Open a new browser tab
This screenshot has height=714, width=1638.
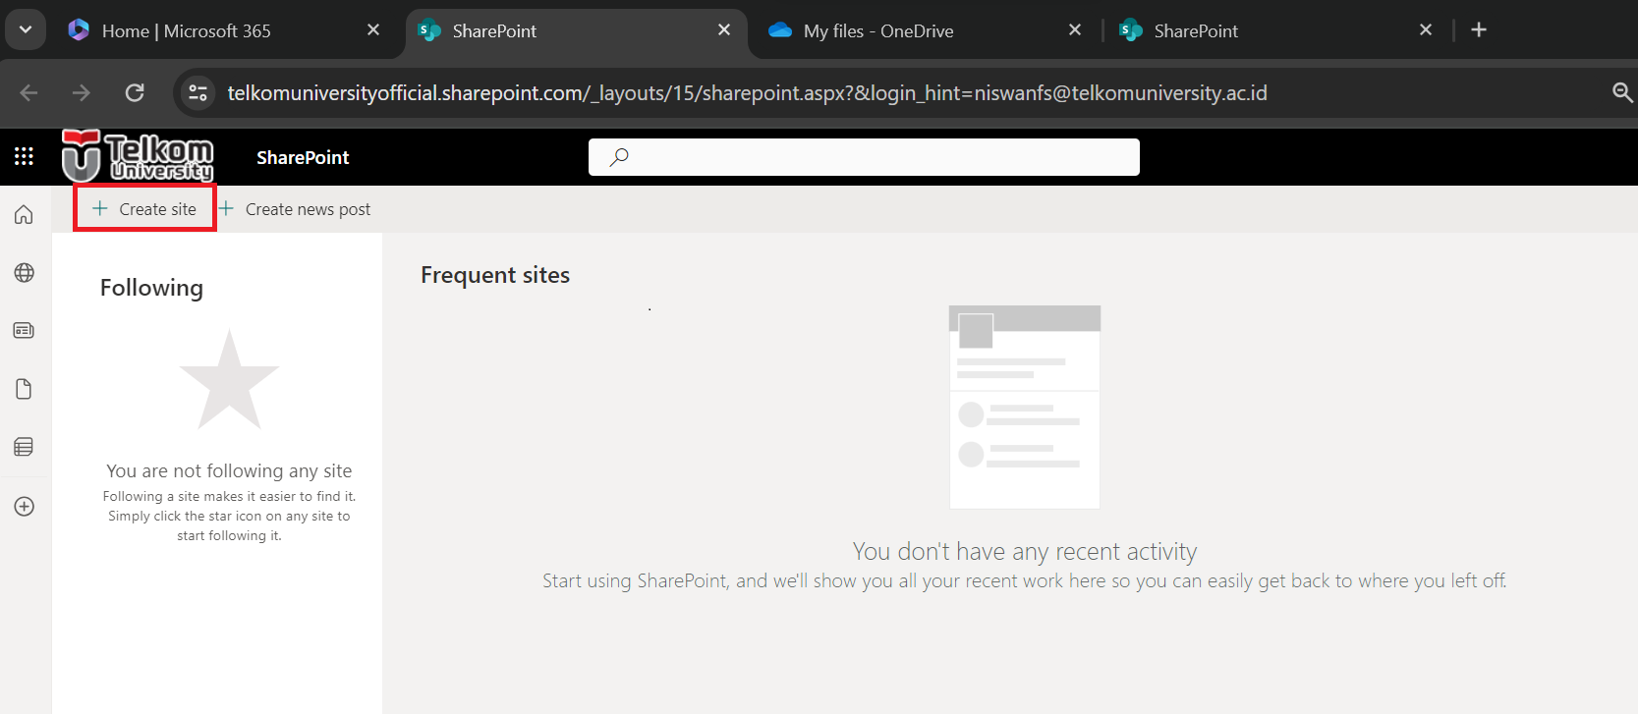(x=1479, y=29)
